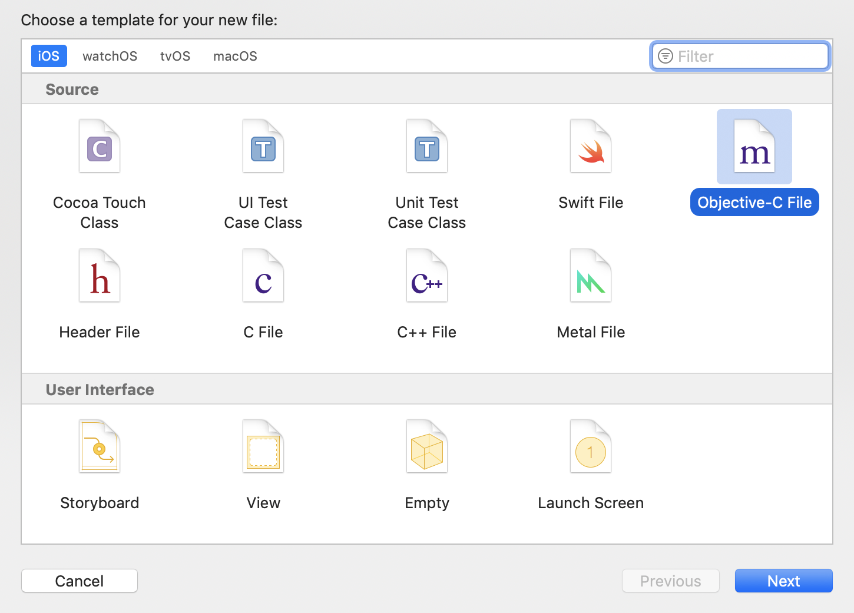Switch to the iOS platform tab
The image size is (854, 613).
click(49, 56)
